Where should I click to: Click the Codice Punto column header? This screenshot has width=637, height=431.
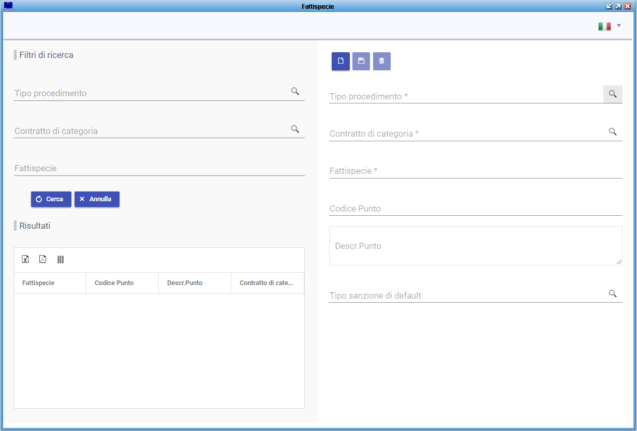pyautogui.click(x=114, y=283)
